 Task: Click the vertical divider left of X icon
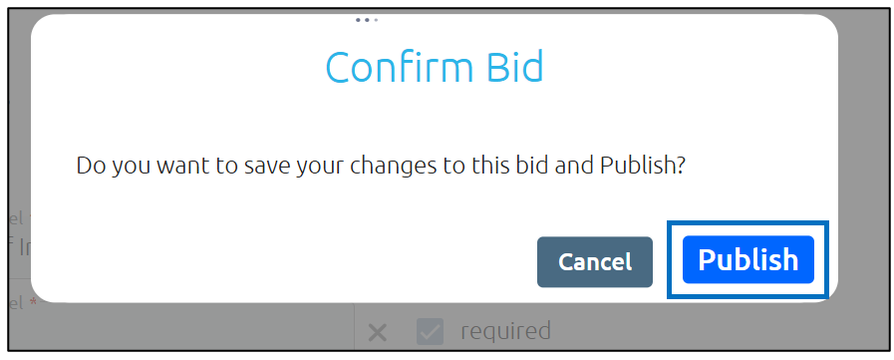(354, 326)
